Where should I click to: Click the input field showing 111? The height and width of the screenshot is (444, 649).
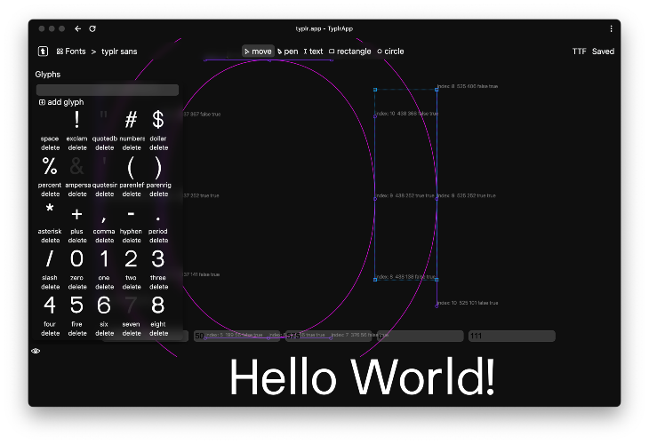(x=512, y=336)
